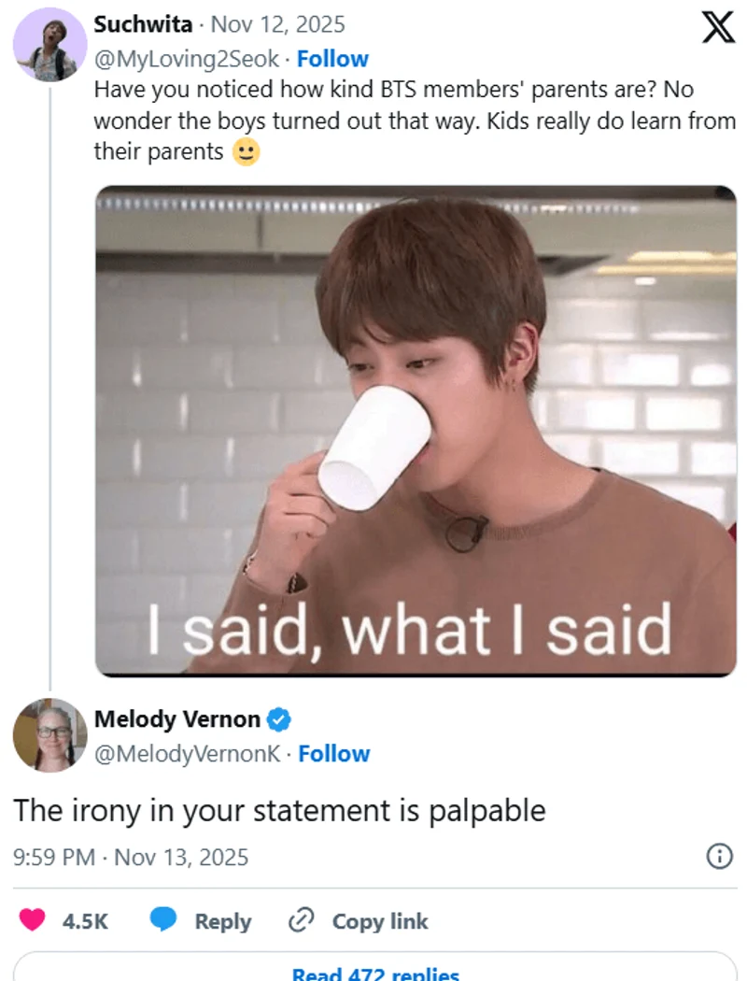This screenshot has width=747, height=981.
Task: Open the 9:59 PM Nov 13, 2025 timestamp
Action: coord(131,857)
